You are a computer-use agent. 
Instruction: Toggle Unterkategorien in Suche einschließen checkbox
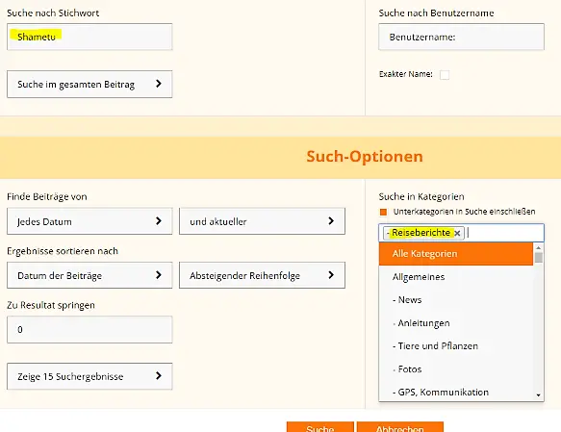tap(383, 212)
